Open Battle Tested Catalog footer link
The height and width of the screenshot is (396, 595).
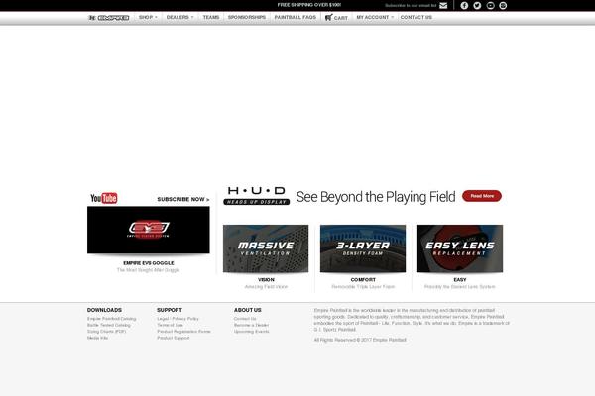(109, 325)
